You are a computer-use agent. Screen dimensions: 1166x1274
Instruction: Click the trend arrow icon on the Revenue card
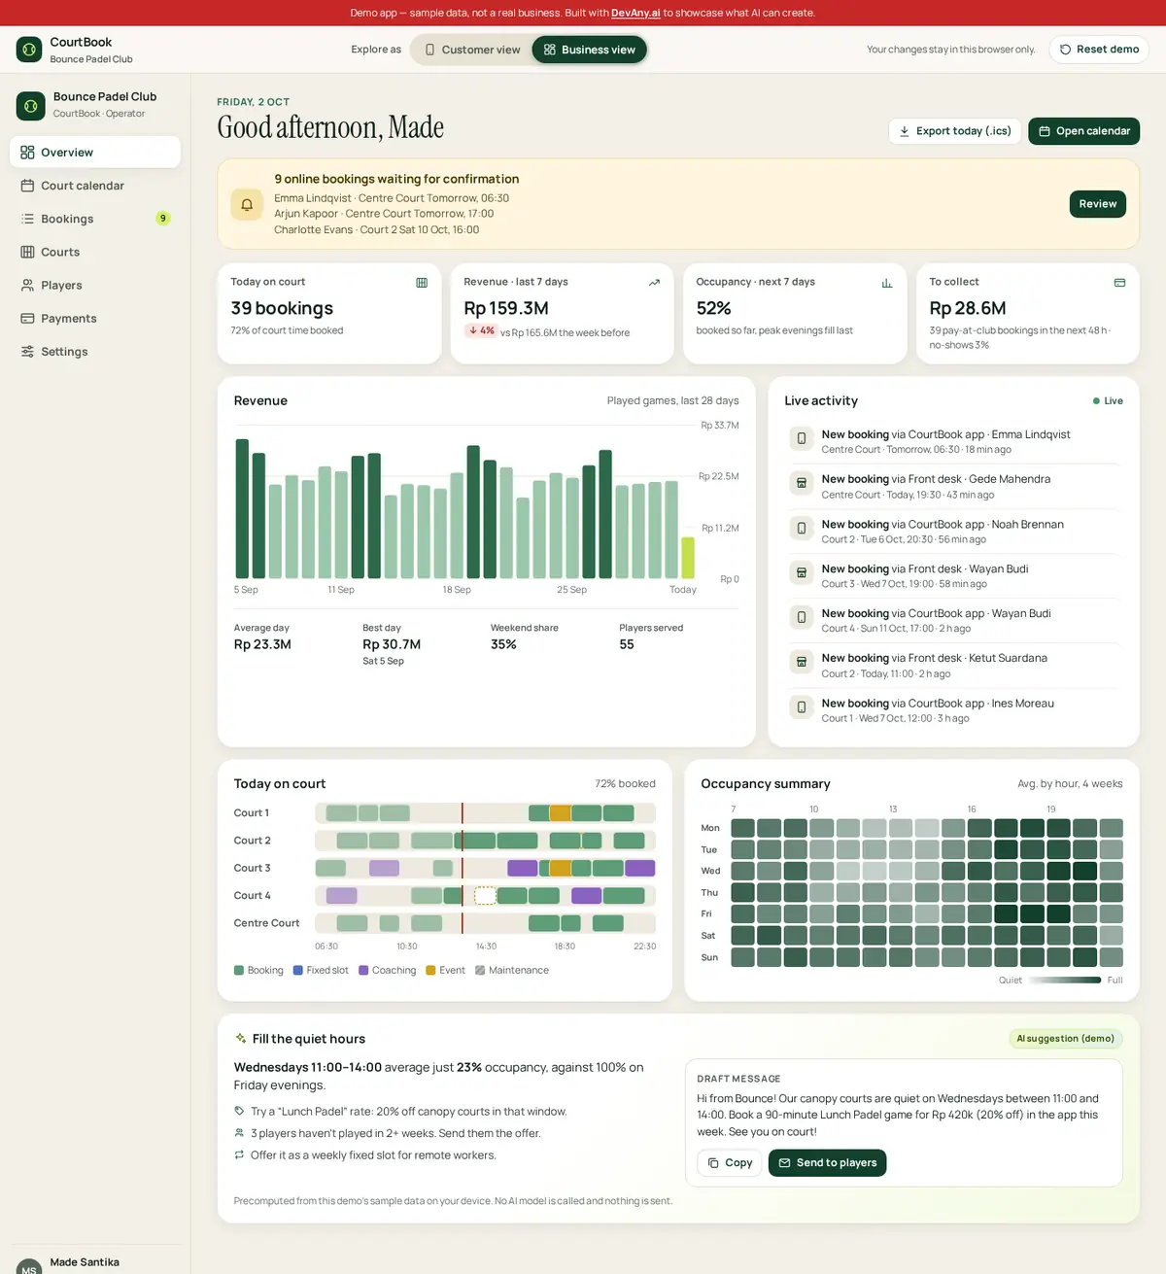coord(654,283)
